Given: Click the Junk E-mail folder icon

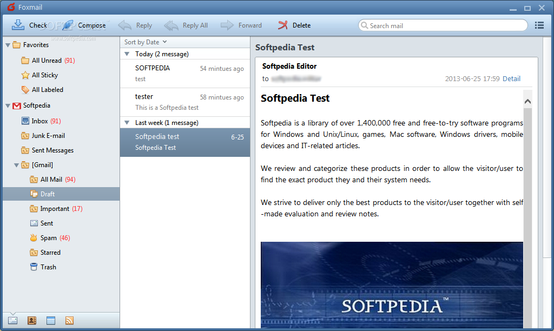Looking at the screenshot, I should (x=25, y=136).
